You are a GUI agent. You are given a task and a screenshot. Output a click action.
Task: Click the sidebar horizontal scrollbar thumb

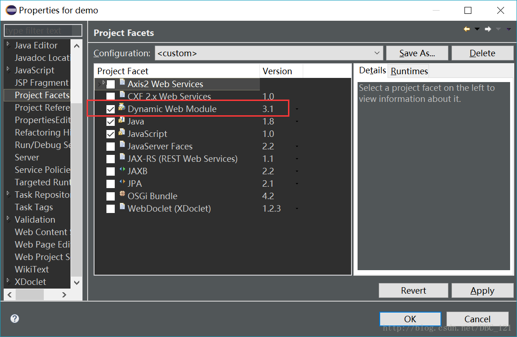(30, 295)
